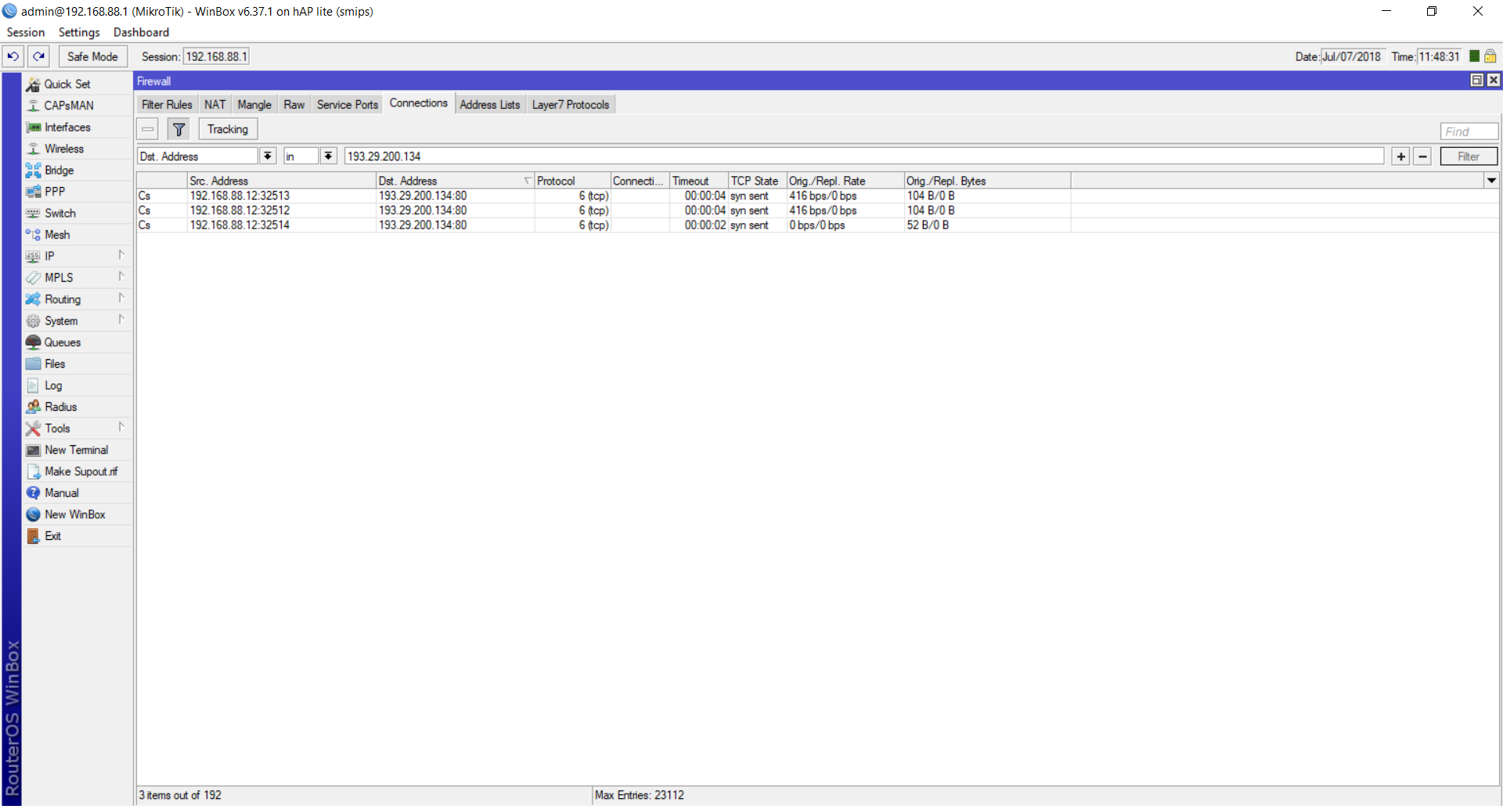The height and width of the screenshot is (806, 1503).
Task: Sort by Dst. Address column header
Action: 455,181
